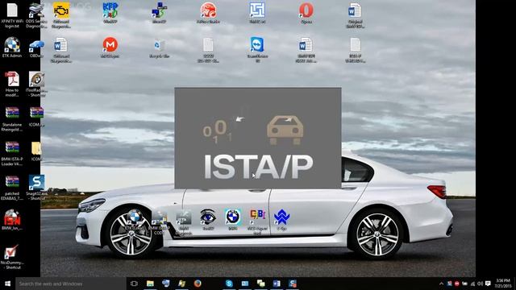516x290 pixels.
Task: Open Firefox from the taskbar
Action: (198, 284)
